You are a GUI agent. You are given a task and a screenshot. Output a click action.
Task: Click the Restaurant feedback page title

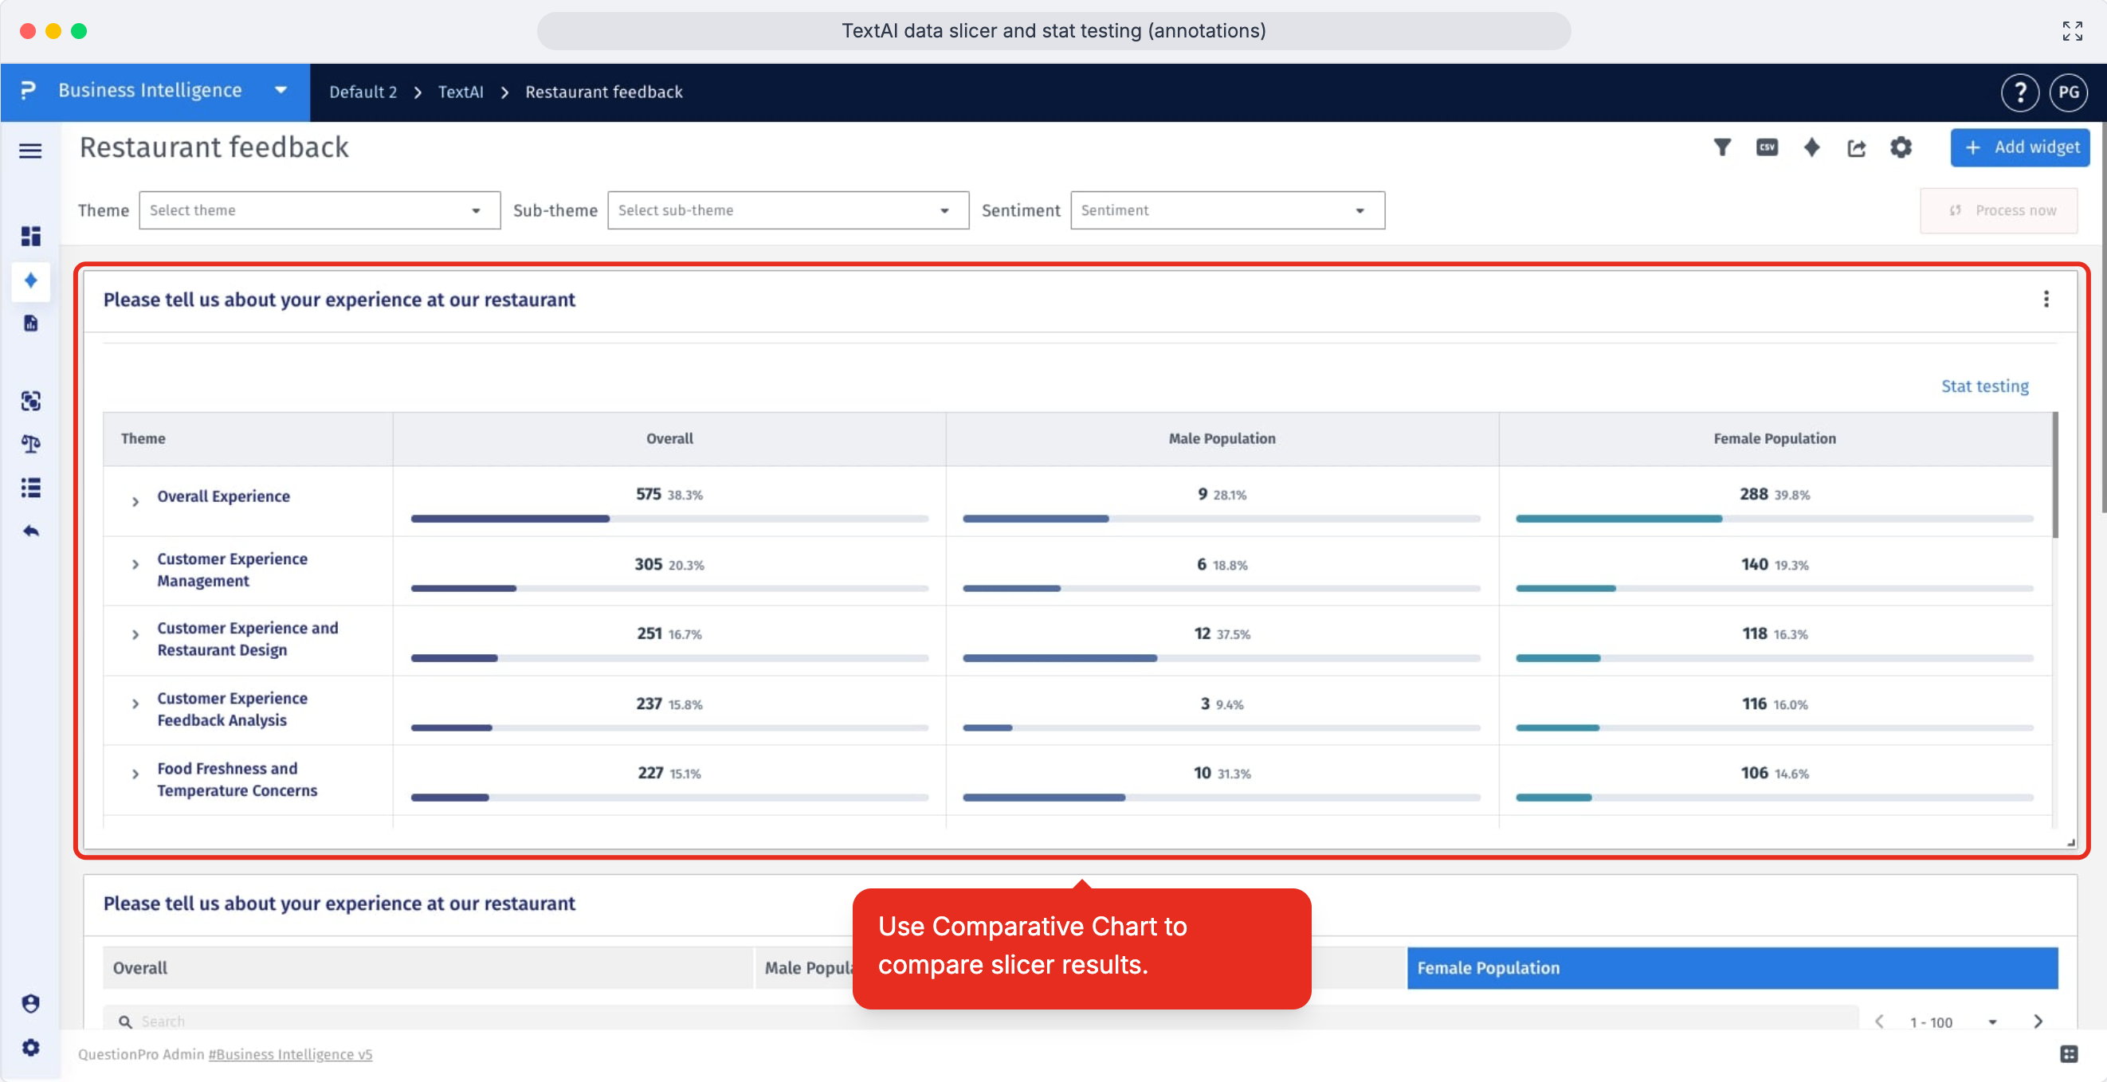214,147
